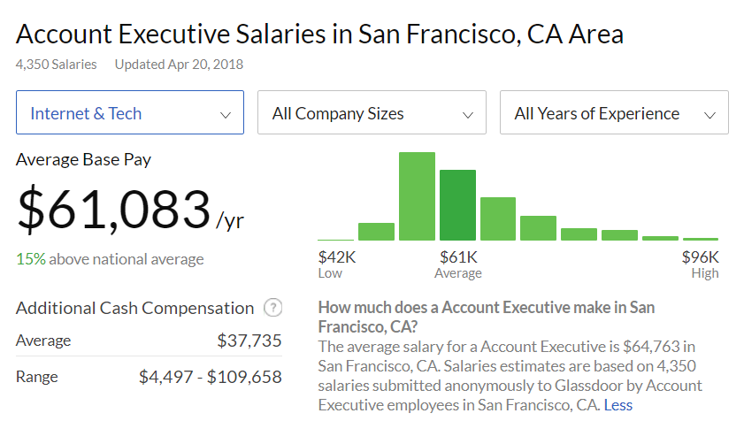Click the page title Account Executive Salaries
This screenshot has height=421, width=744.
(x=319, y=34)
